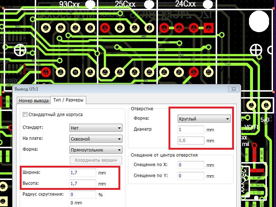Click the Ширина input field
The height and width of the screenshot is (207, 276).
click(83, 172)
